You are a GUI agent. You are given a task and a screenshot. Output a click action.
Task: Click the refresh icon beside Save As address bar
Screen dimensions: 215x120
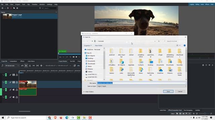point(159,41)
